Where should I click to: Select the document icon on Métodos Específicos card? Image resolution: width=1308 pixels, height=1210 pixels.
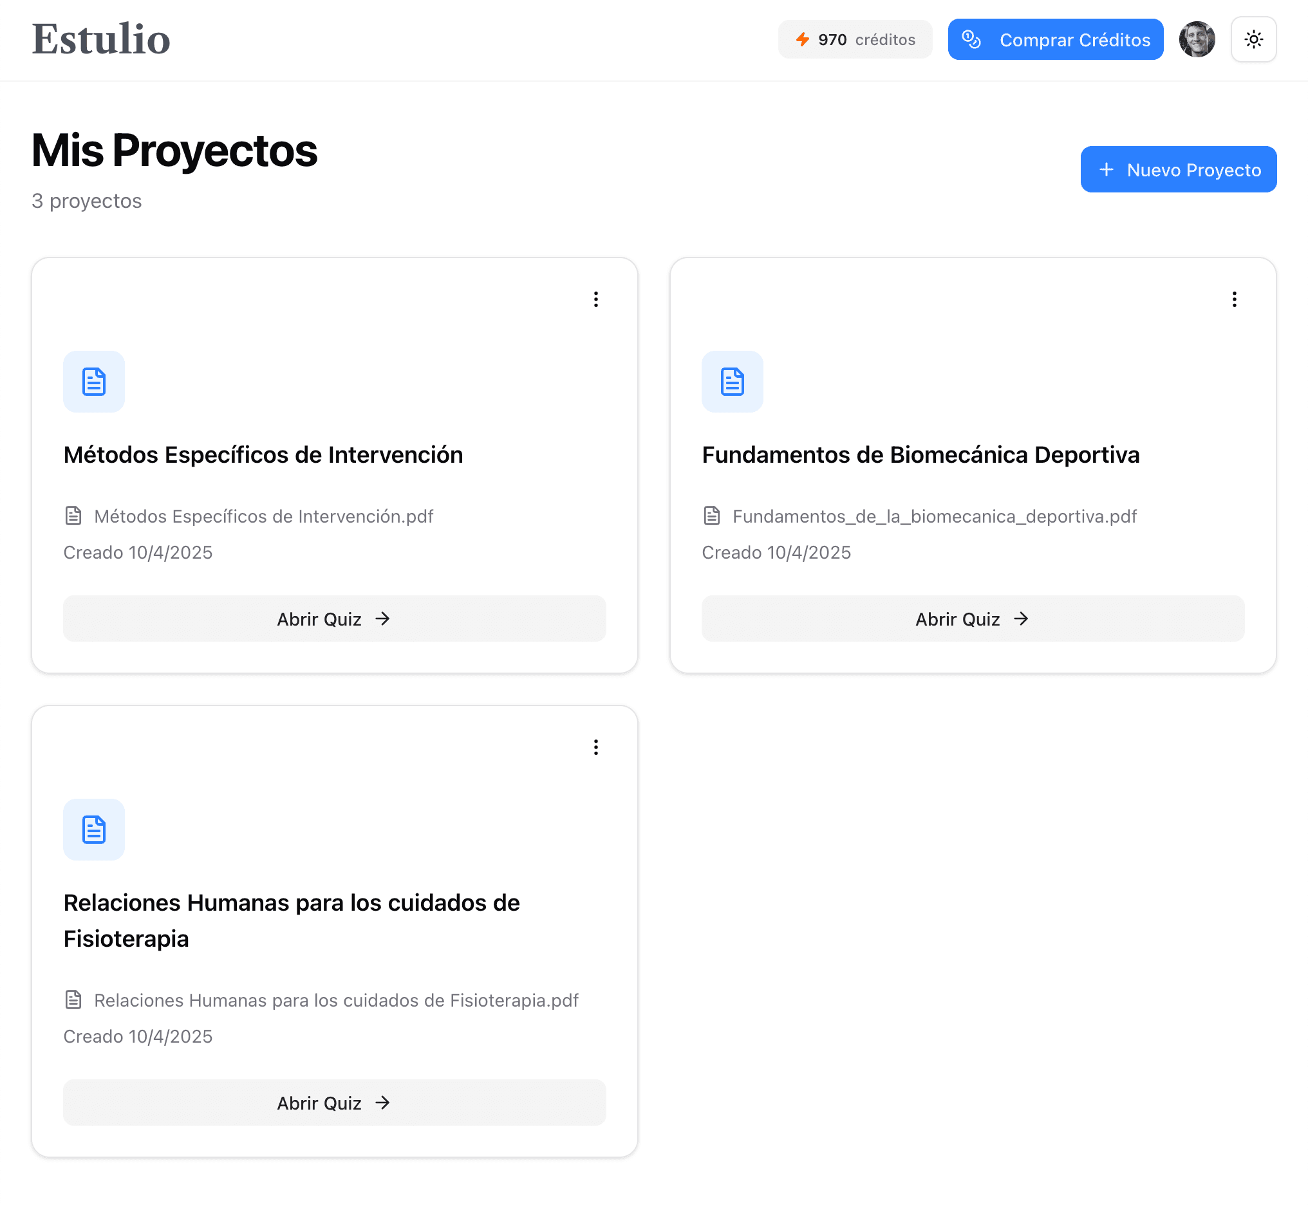click(x=94, y=382)
